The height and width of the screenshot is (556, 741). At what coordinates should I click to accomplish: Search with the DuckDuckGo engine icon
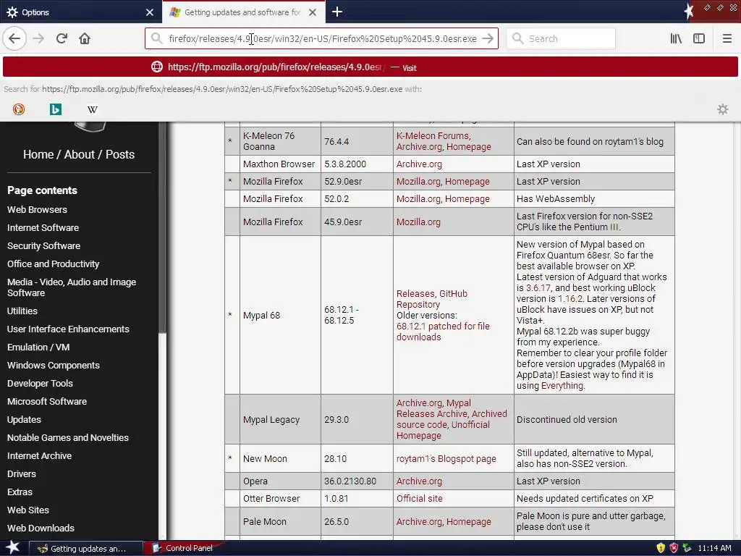coord(19,109)
